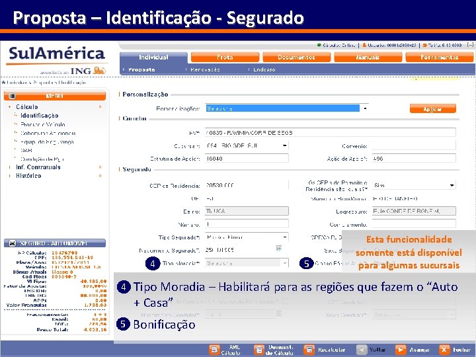Click the Menu header icon
This screenshot has height=357, width=476.
point(12,96)
